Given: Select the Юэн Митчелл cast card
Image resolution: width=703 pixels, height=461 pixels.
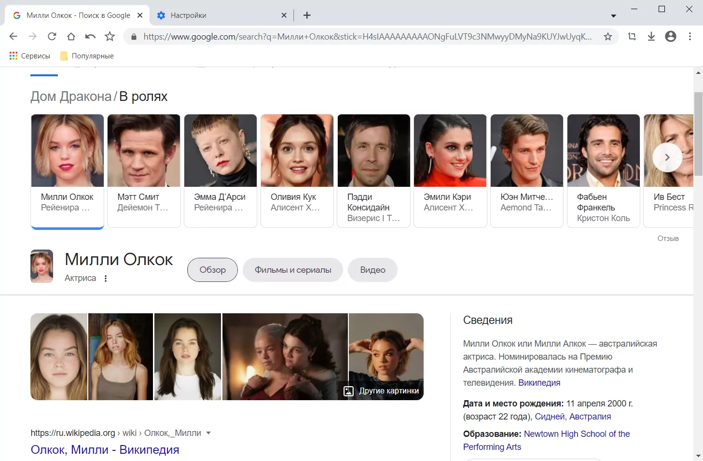Looking at the screenshot, I should click(527, 171).
